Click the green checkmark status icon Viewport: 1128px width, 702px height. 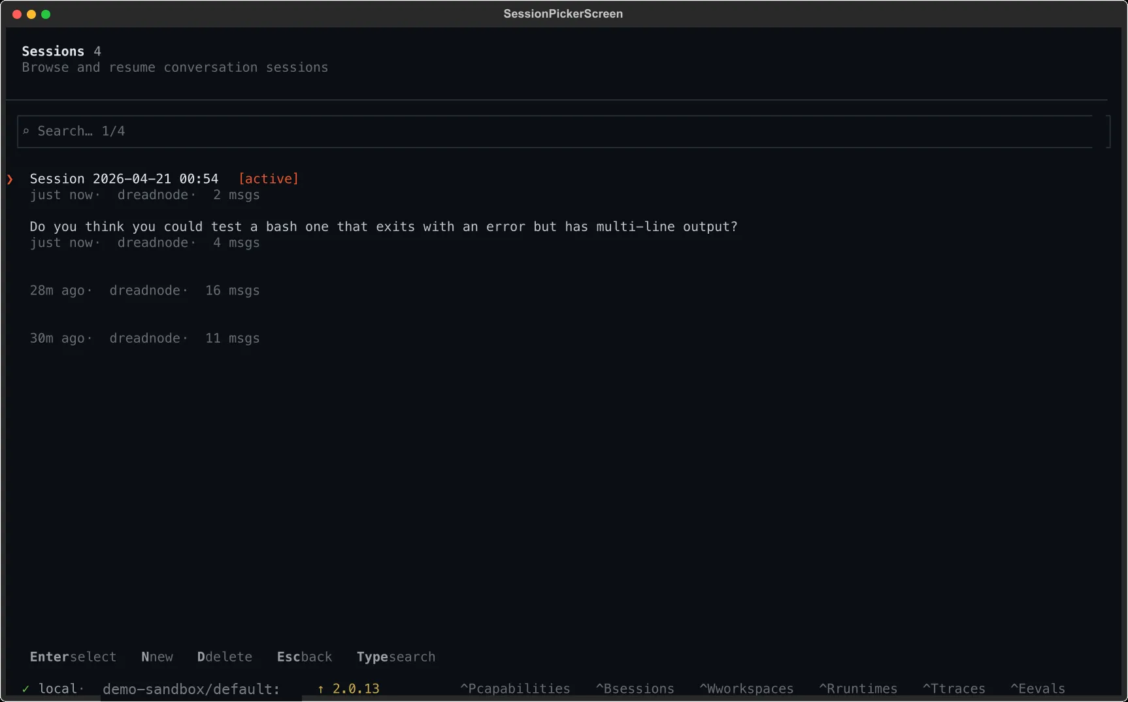(x=25, y=689)
